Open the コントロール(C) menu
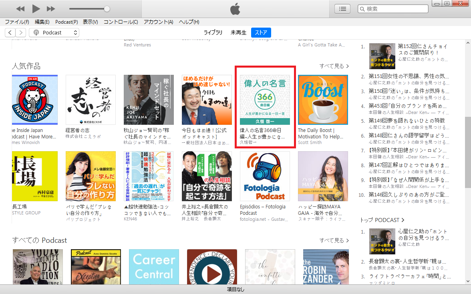This screenshot has height=294, width=471. (121, 22)
